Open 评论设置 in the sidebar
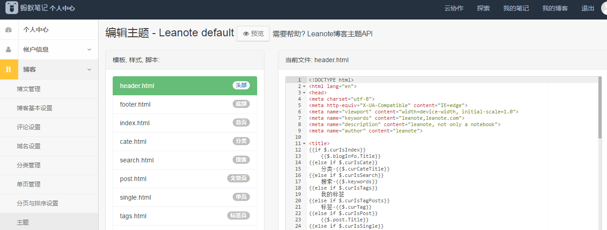Screen dimensions: 607x230 point(49,127)
